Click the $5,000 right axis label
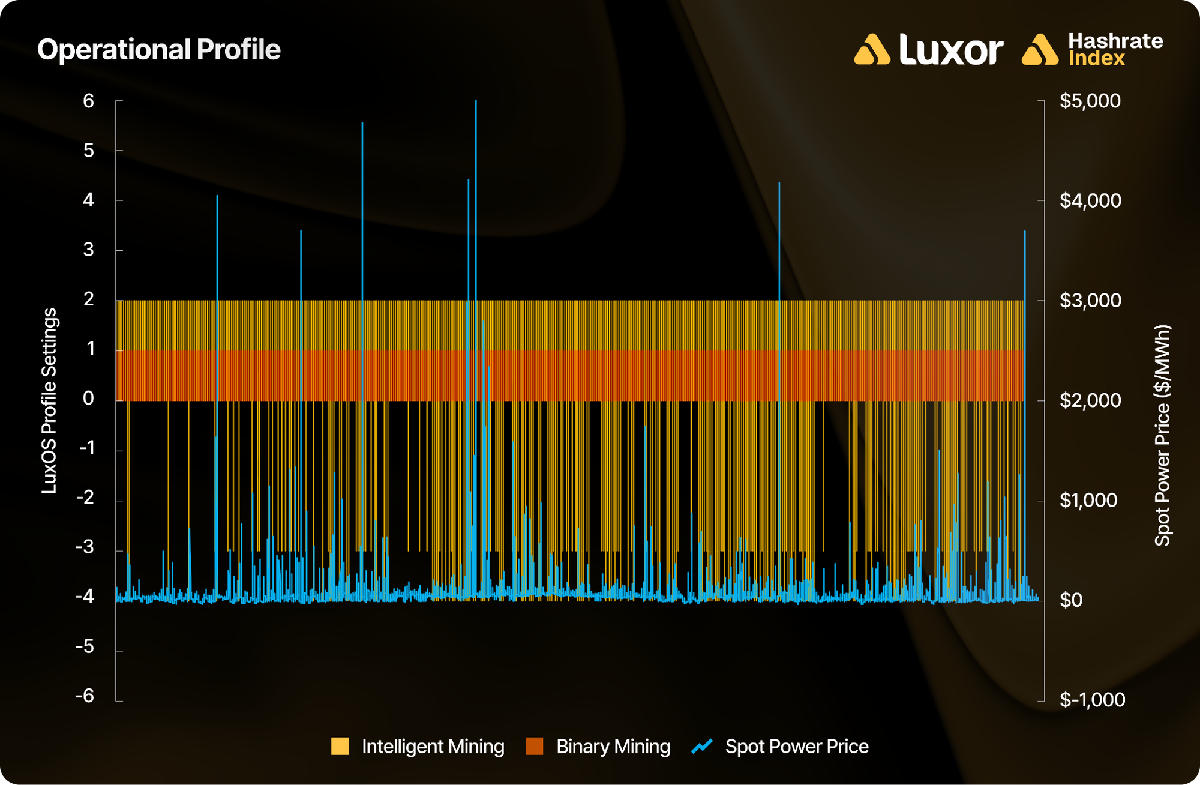 pyautogui.click(x=1090, y=101)
